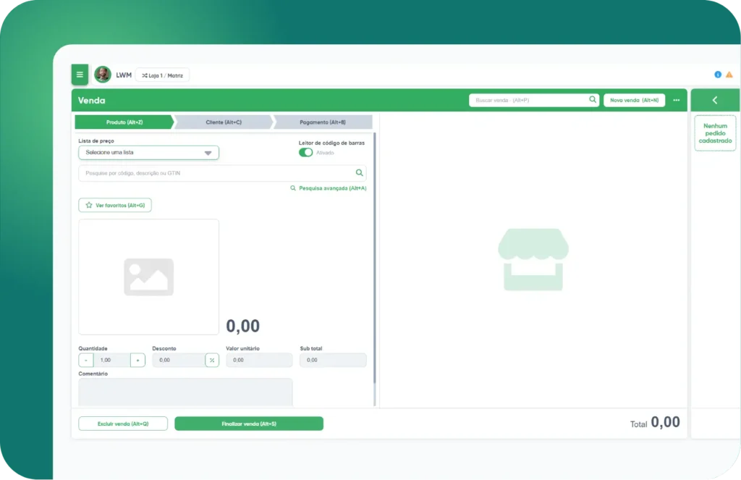Switch to the Cliente (Alt+C) tab

click(x=224, y=122)
